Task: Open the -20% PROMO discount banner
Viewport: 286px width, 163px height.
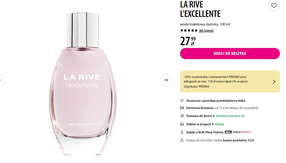Action: 230,81
